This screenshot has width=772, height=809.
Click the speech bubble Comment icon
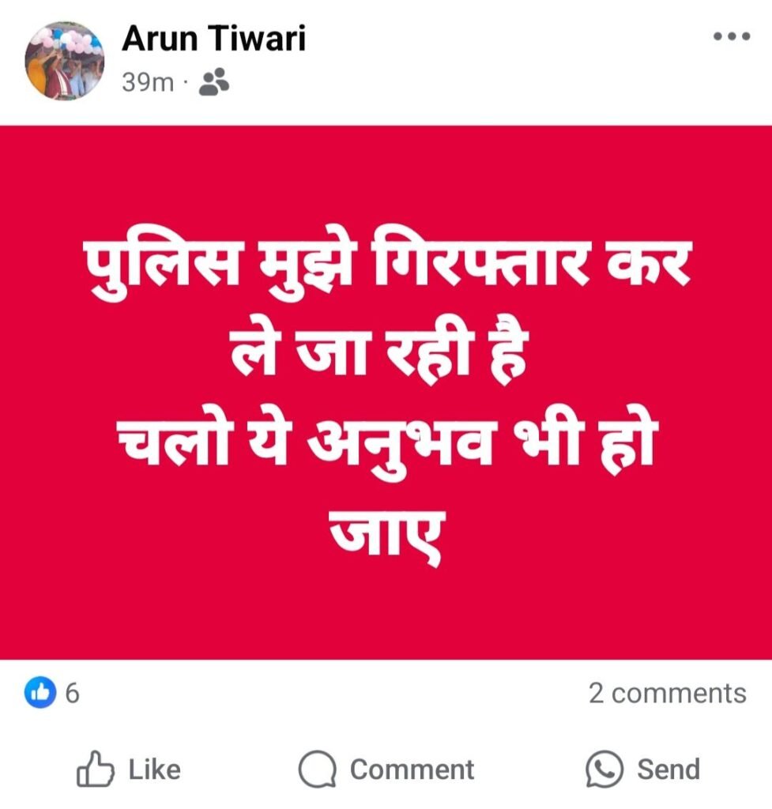[x=318, y=769]
